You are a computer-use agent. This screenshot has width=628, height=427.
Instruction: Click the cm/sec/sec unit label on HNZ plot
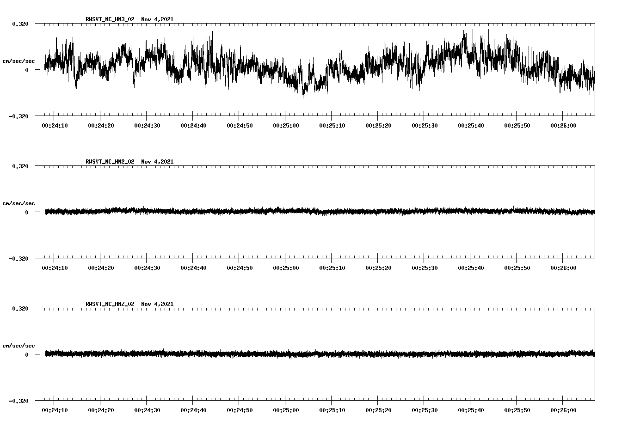click(19, 346)
